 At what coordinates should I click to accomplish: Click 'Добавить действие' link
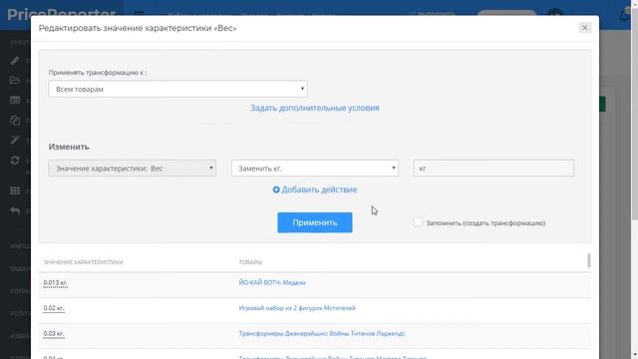[319, 189]
